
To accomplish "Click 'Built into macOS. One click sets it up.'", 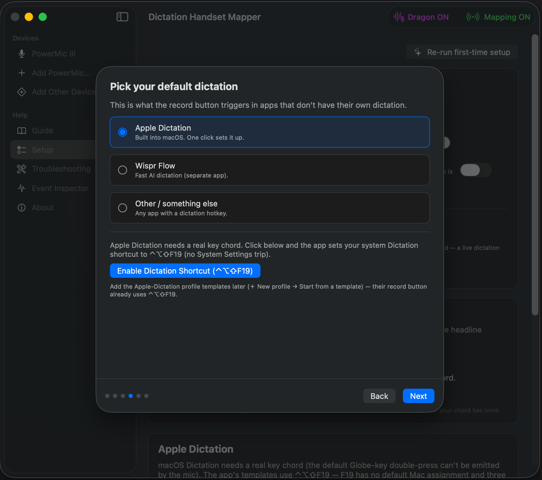I will [x=190, y=138].
